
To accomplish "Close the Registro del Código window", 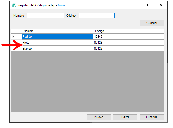I will tap(161, 5).
